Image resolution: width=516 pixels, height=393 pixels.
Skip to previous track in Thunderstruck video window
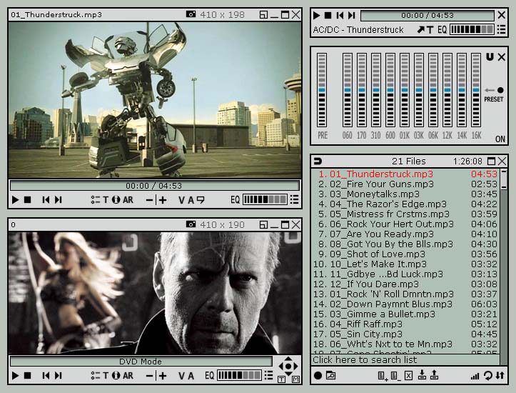(46, 199)
